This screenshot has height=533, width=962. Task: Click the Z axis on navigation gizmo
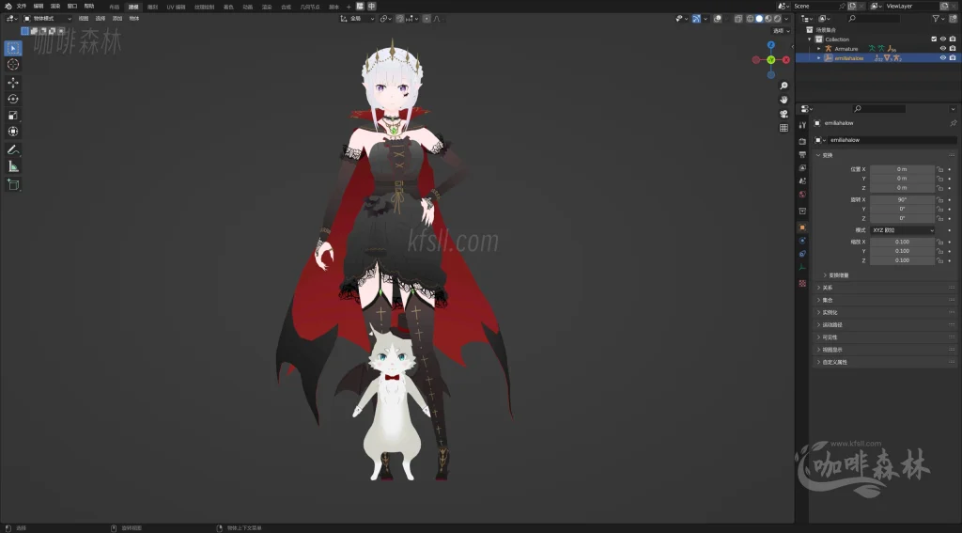771,45
